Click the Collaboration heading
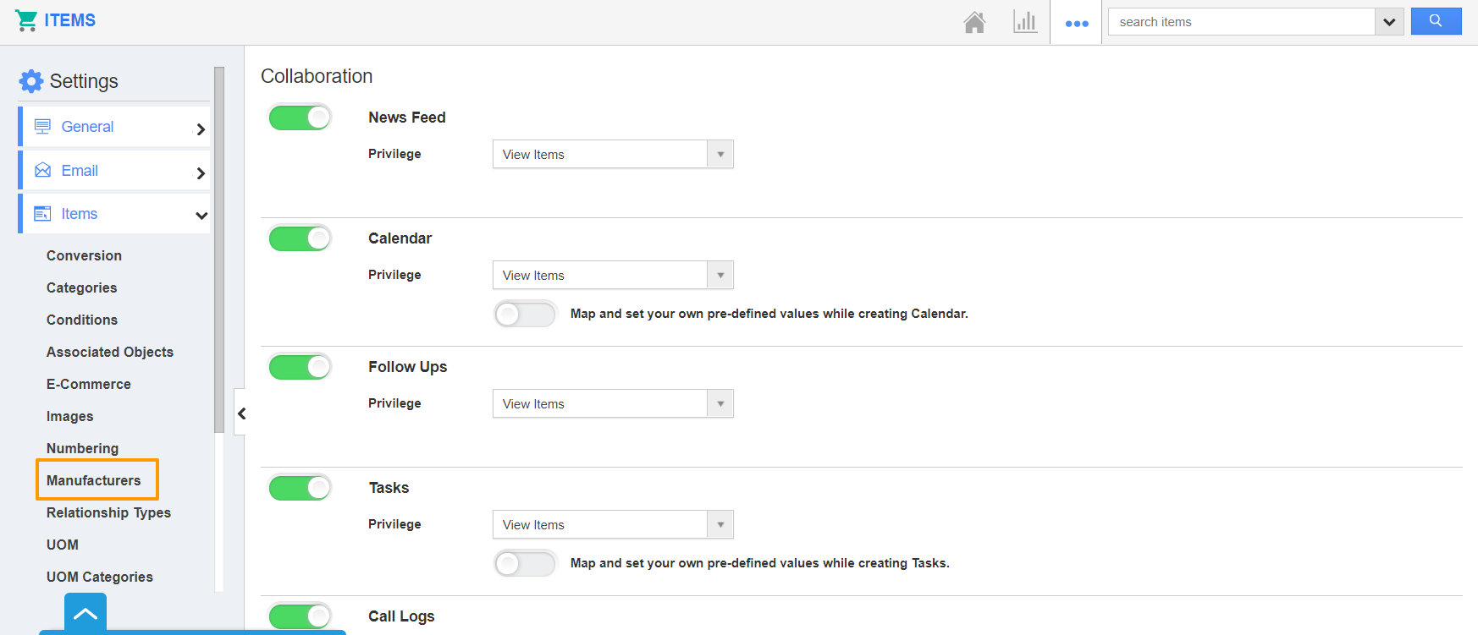 317,76
